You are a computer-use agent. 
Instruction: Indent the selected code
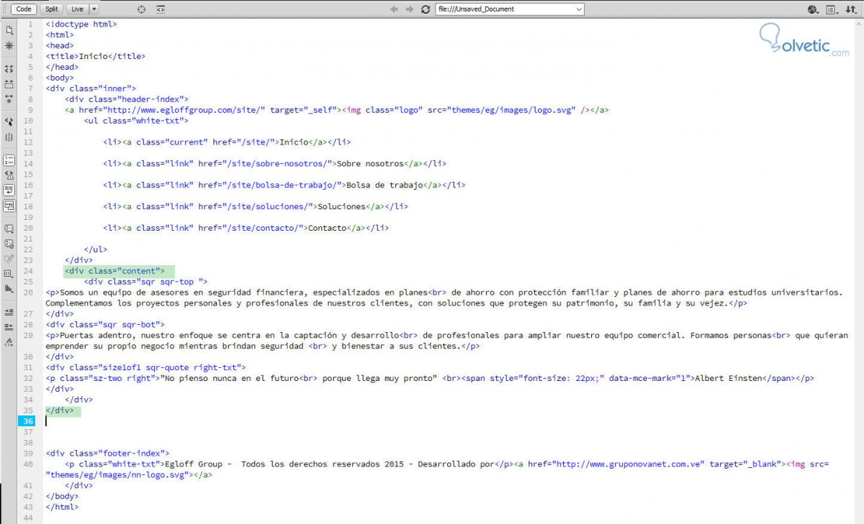(9, 313)
